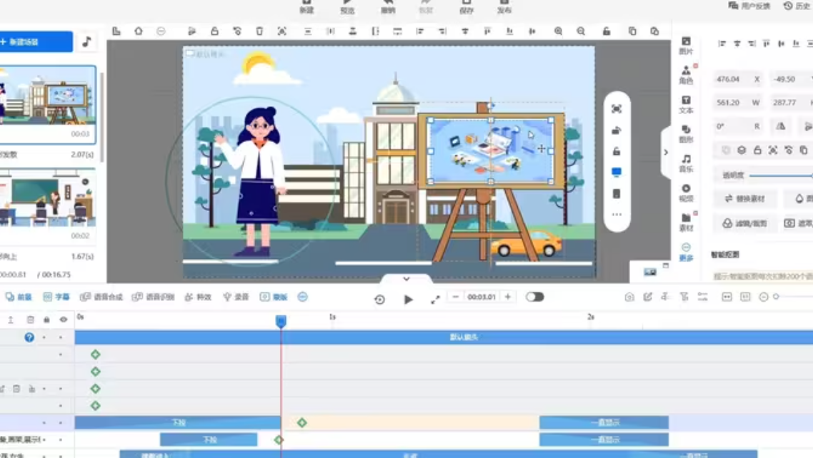Open the Character asset panel
The width and height of the screenshot is (813, 458).
pyautogui.click(x=686, y=75)
